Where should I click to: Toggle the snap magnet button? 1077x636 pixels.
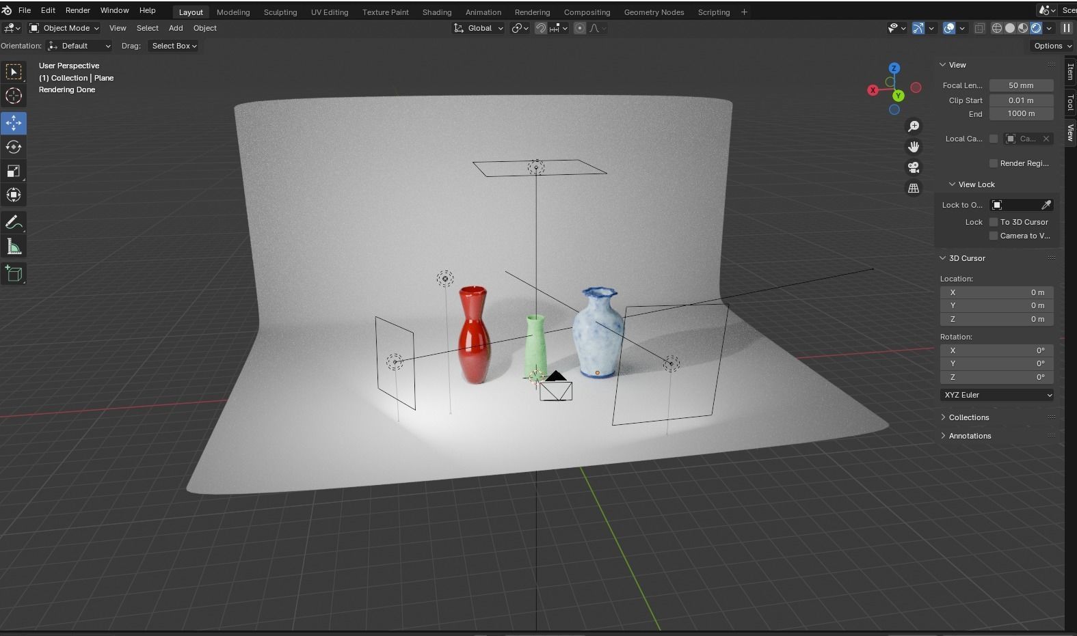[x=541, y=28]
